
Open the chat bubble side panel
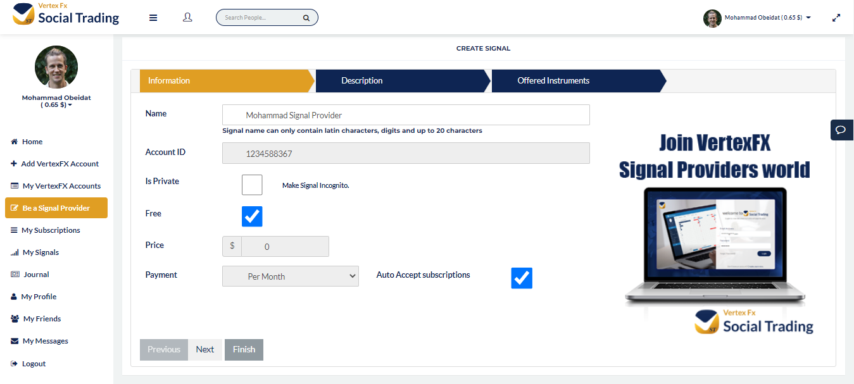[841, 130]
